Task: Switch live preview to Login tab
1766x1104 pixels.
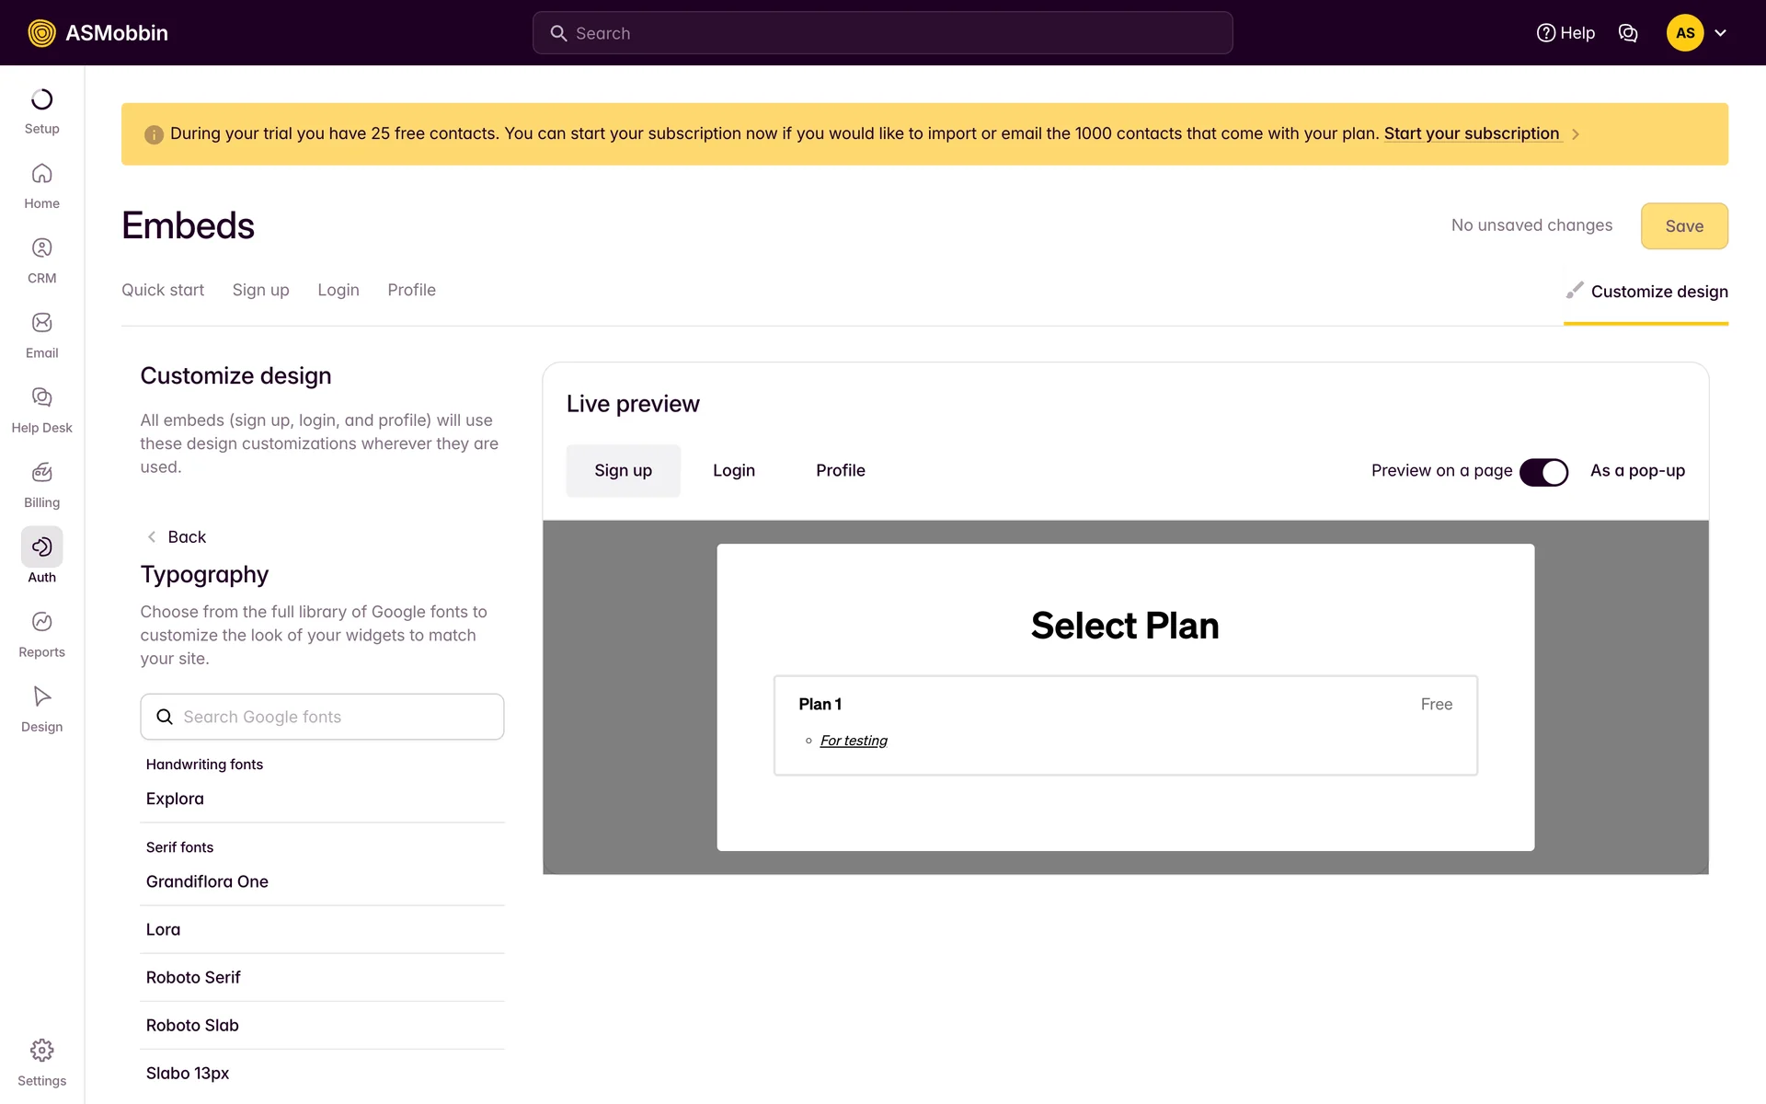Action: pos(733,471)
